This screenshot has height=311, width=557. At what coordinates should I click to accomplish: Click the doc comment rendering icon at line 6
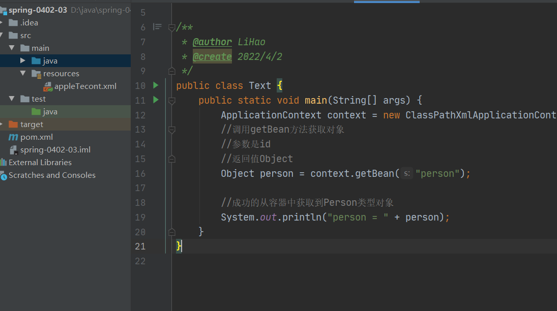[x=157, y=27]
